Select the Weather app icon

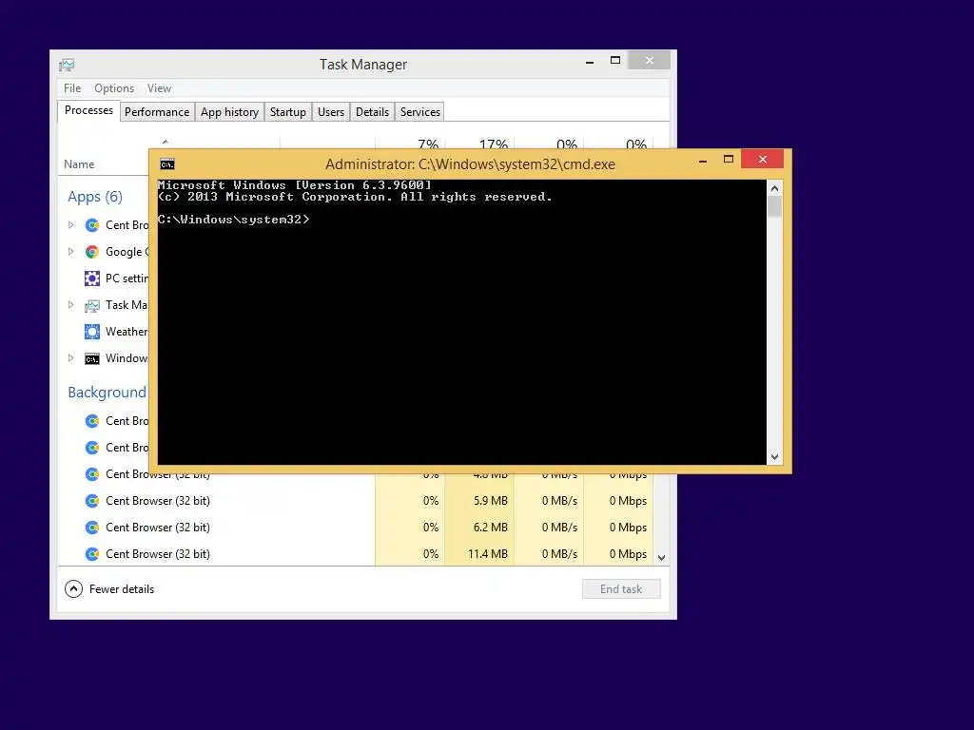point(92,332)
